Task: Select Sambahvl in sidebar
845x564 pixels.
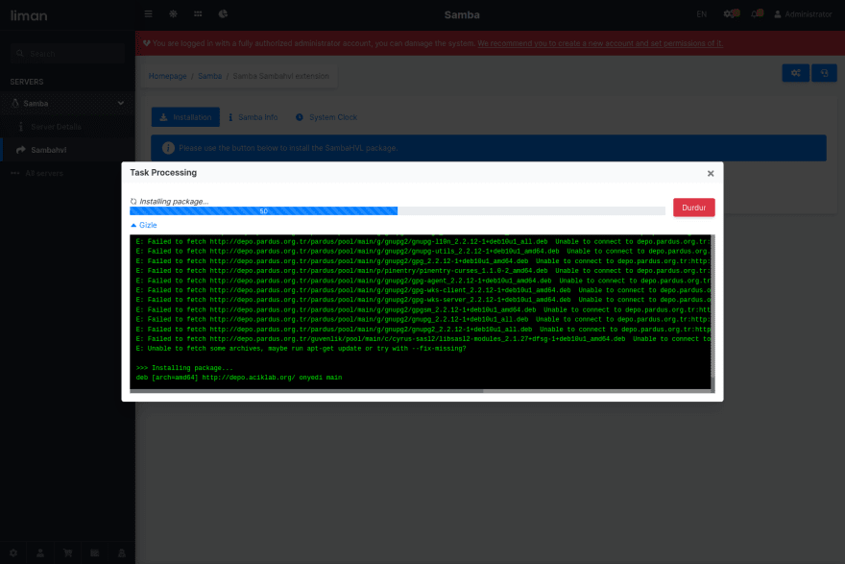Action: [67, 150]
